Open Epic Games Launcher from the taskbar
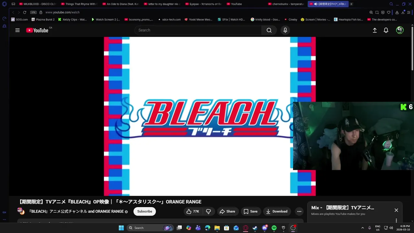This screenshot has height=233, width=414. click(x=283, y=228)
